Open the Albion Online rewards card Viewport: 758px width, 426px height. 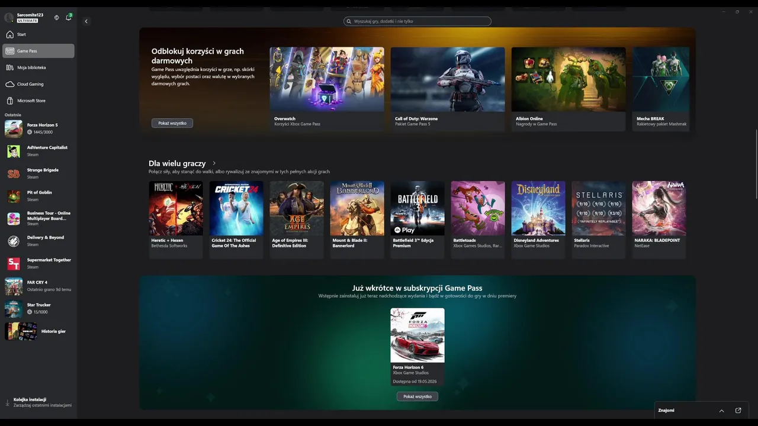coord(568,89)
